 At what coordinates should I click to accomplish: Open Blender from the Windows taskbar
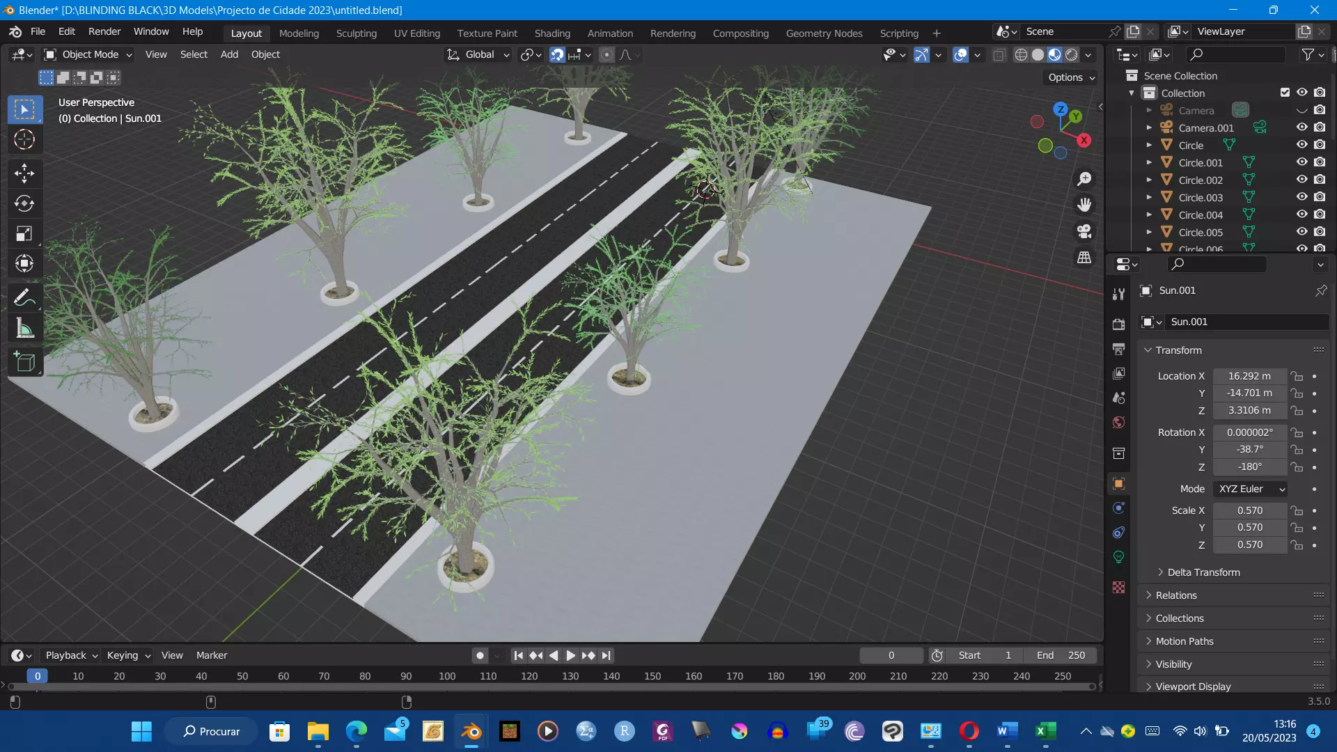[x=471, y=731]
